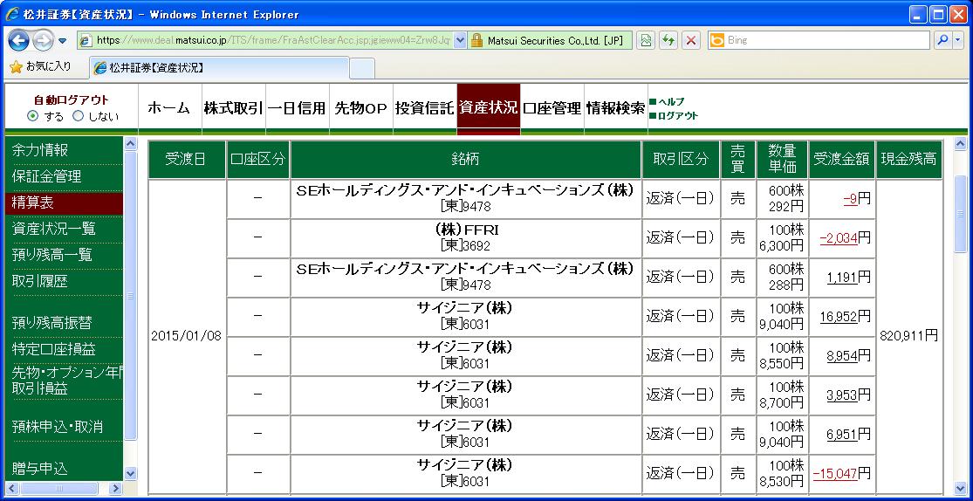Click the main table scroll down arrow
The image size is (973, 501).
[x=961, y=488]
